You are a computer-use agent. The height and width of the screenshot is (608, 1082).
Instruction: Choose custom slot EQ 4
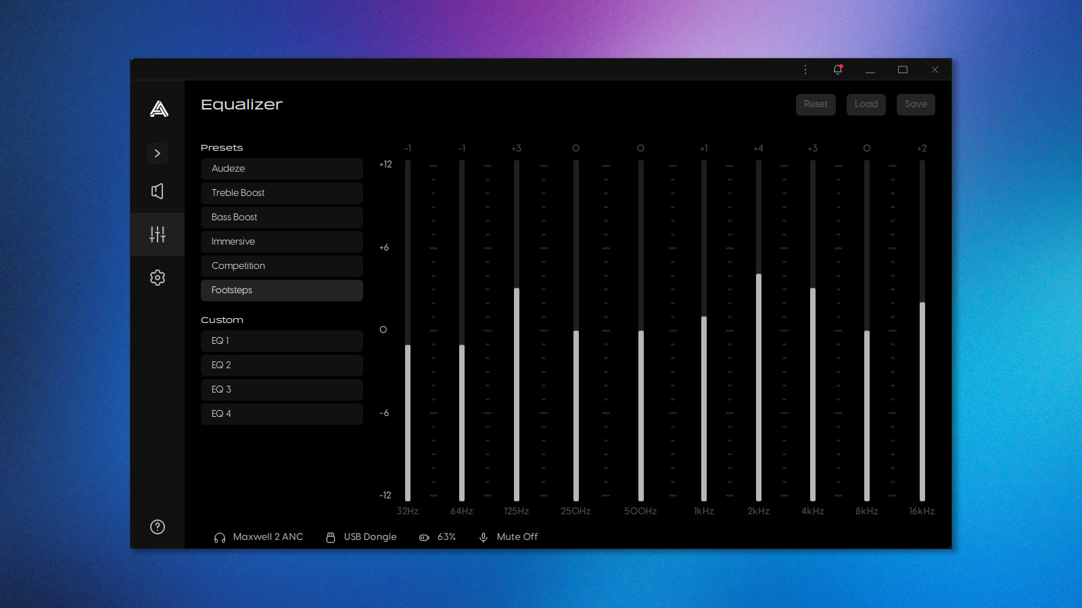click(x=282, y=414)
